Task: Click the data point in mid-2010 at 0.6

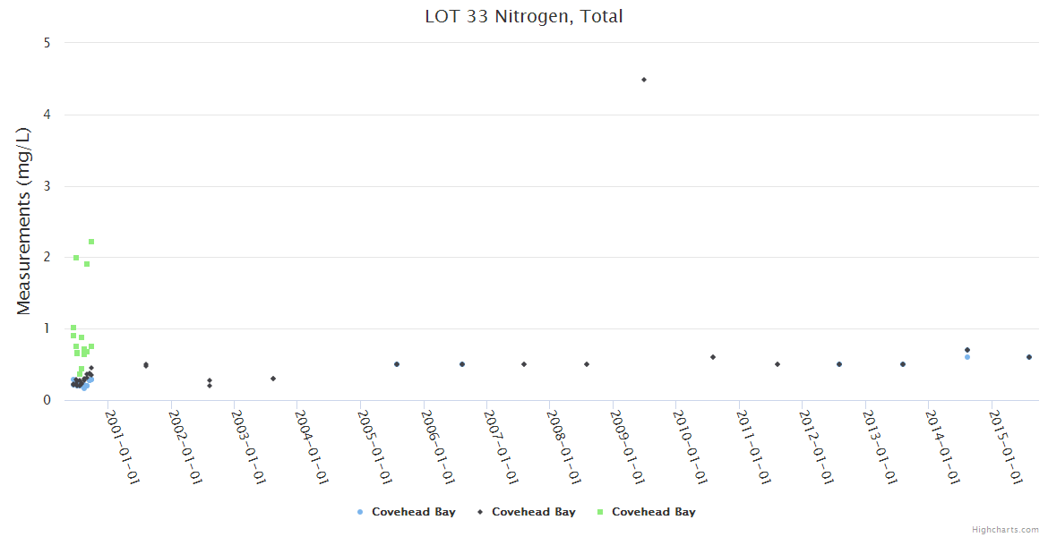Action: pos(713,357)
